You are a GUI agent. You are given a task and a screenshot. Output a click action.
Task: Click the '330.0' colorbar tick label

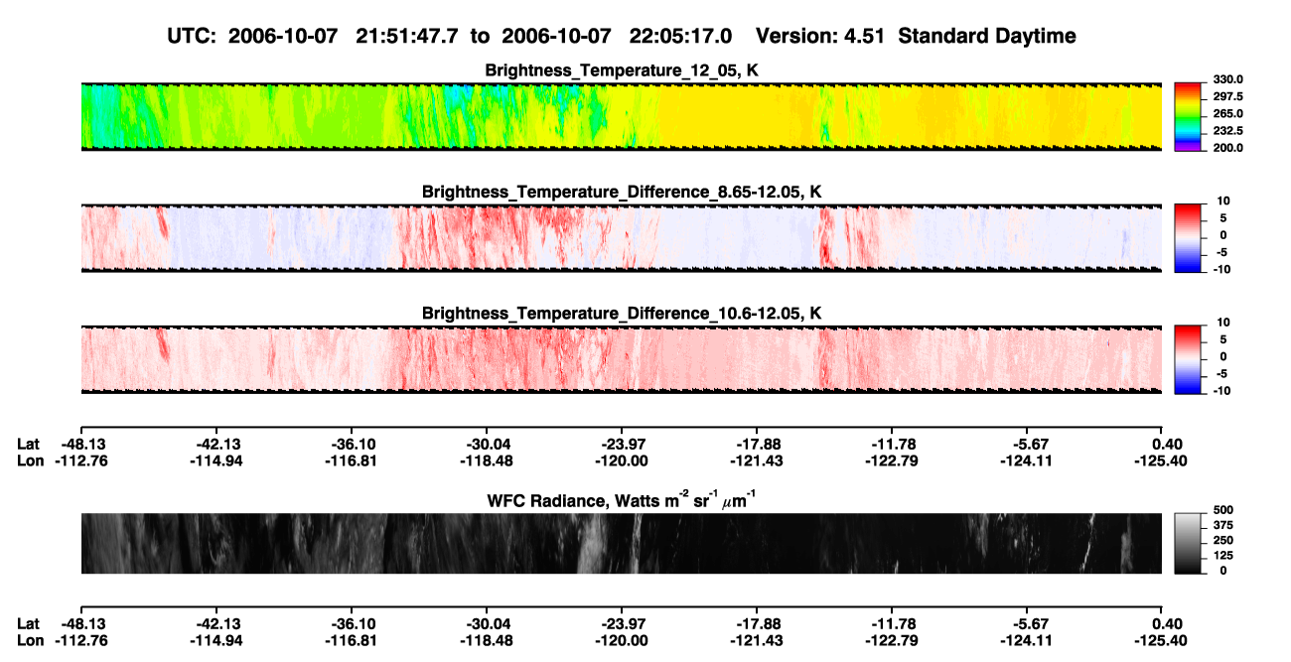click(1228, 79)
